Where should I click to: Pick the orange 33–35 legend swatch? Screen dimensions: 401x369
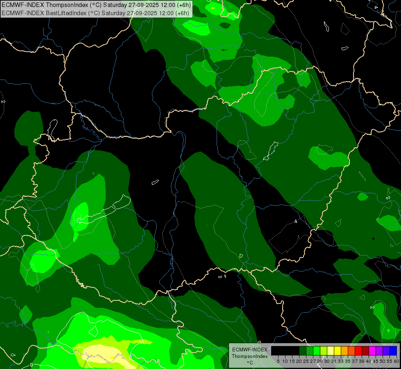coord(345,351)
